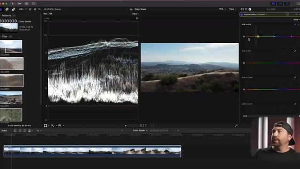Reset the HUE vs HUE curve
The image size is (300, 169).
click(x=299, y=24)
